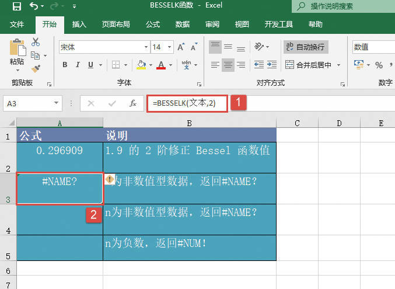Viewport: 395px width, 289px height.
Task: Click the error warning icon beside cell A3
Action: 110,179
